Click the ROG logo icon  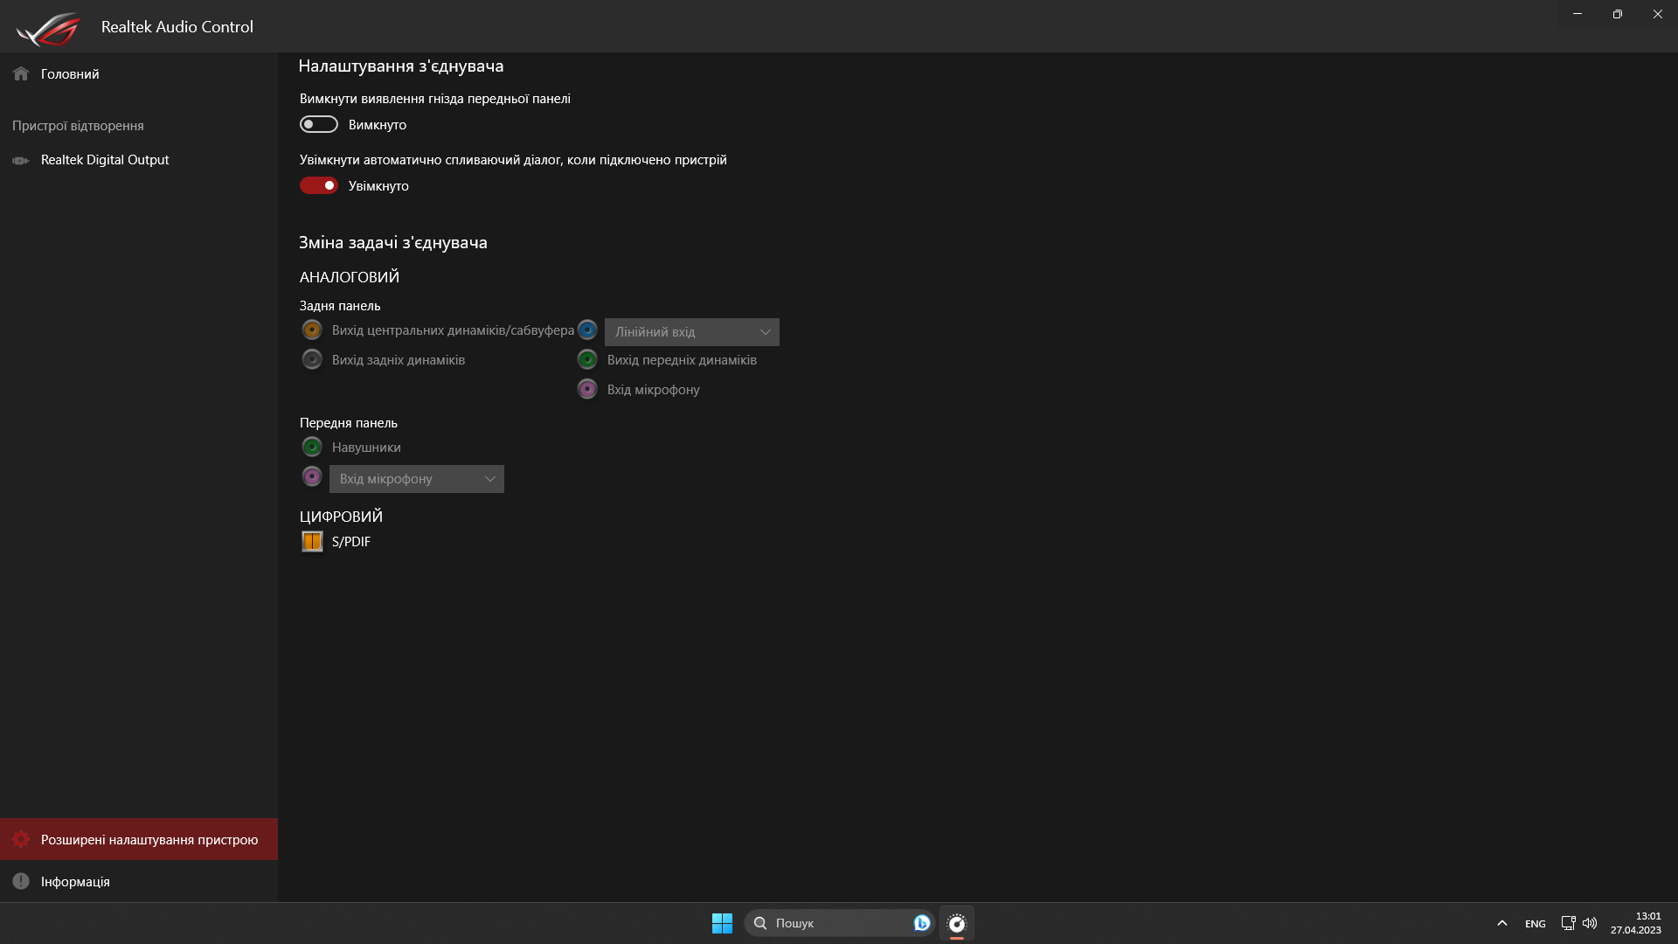[x=48, y=28]
